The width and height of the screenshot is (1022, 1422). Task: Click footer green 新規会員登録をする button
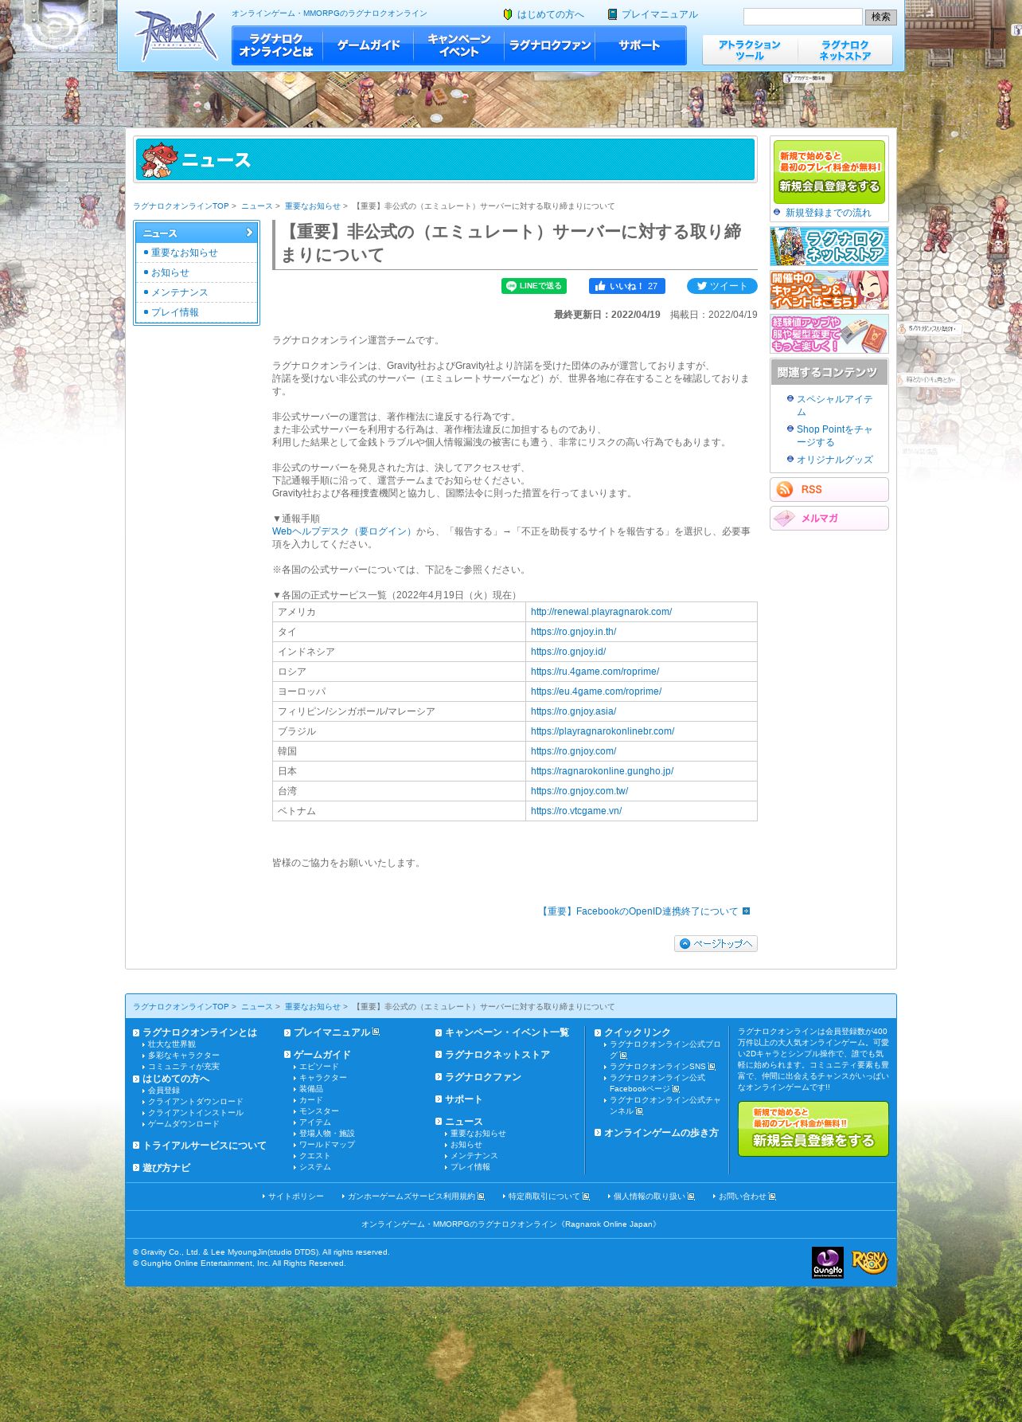(813, 1129)
